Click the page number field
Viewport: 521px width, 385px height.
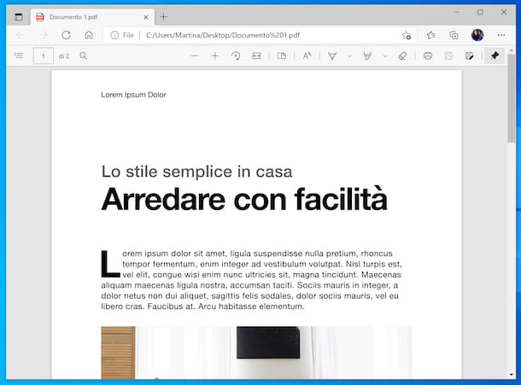pos(44,55)
